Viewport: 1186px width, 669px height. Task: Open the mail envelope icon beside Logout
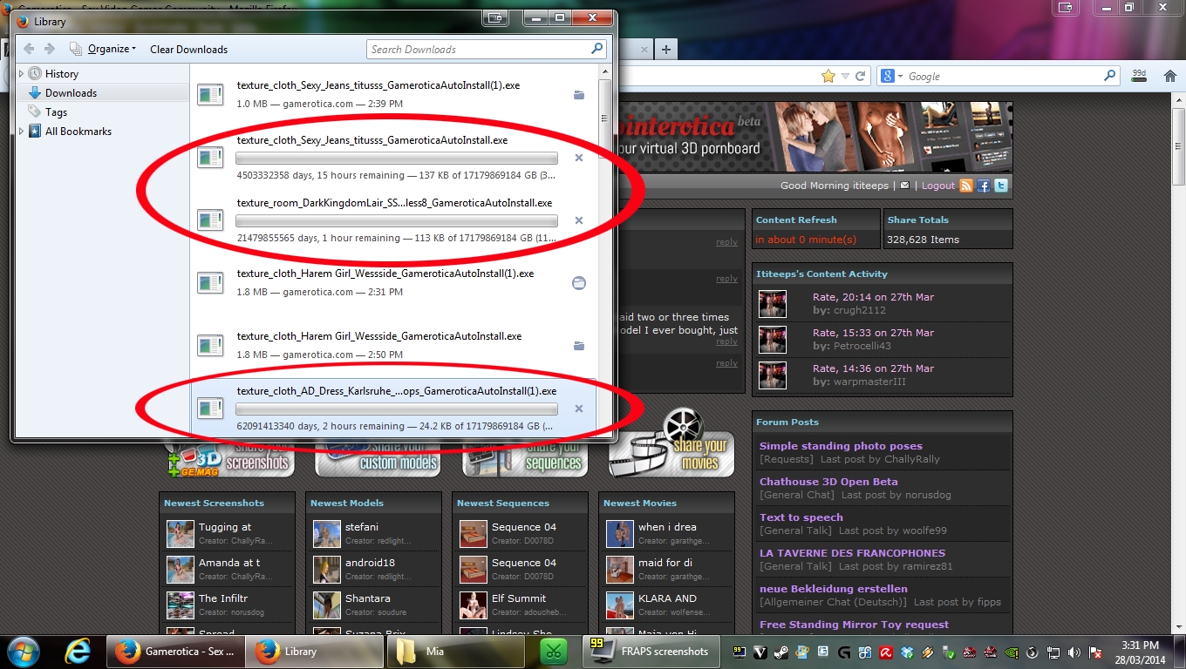pyautogui.click(x=904, y=186)
